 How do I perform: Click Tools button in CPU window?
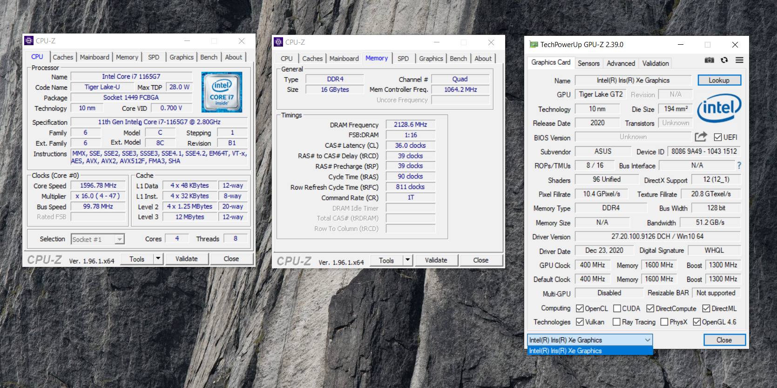point(137,259)
